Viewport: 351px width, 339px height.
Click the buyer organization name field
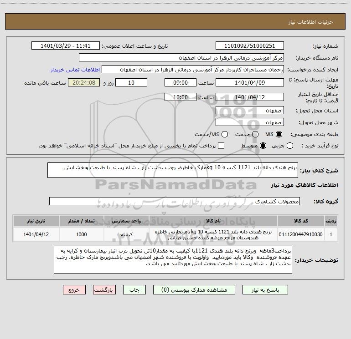(x=181, y=57)
